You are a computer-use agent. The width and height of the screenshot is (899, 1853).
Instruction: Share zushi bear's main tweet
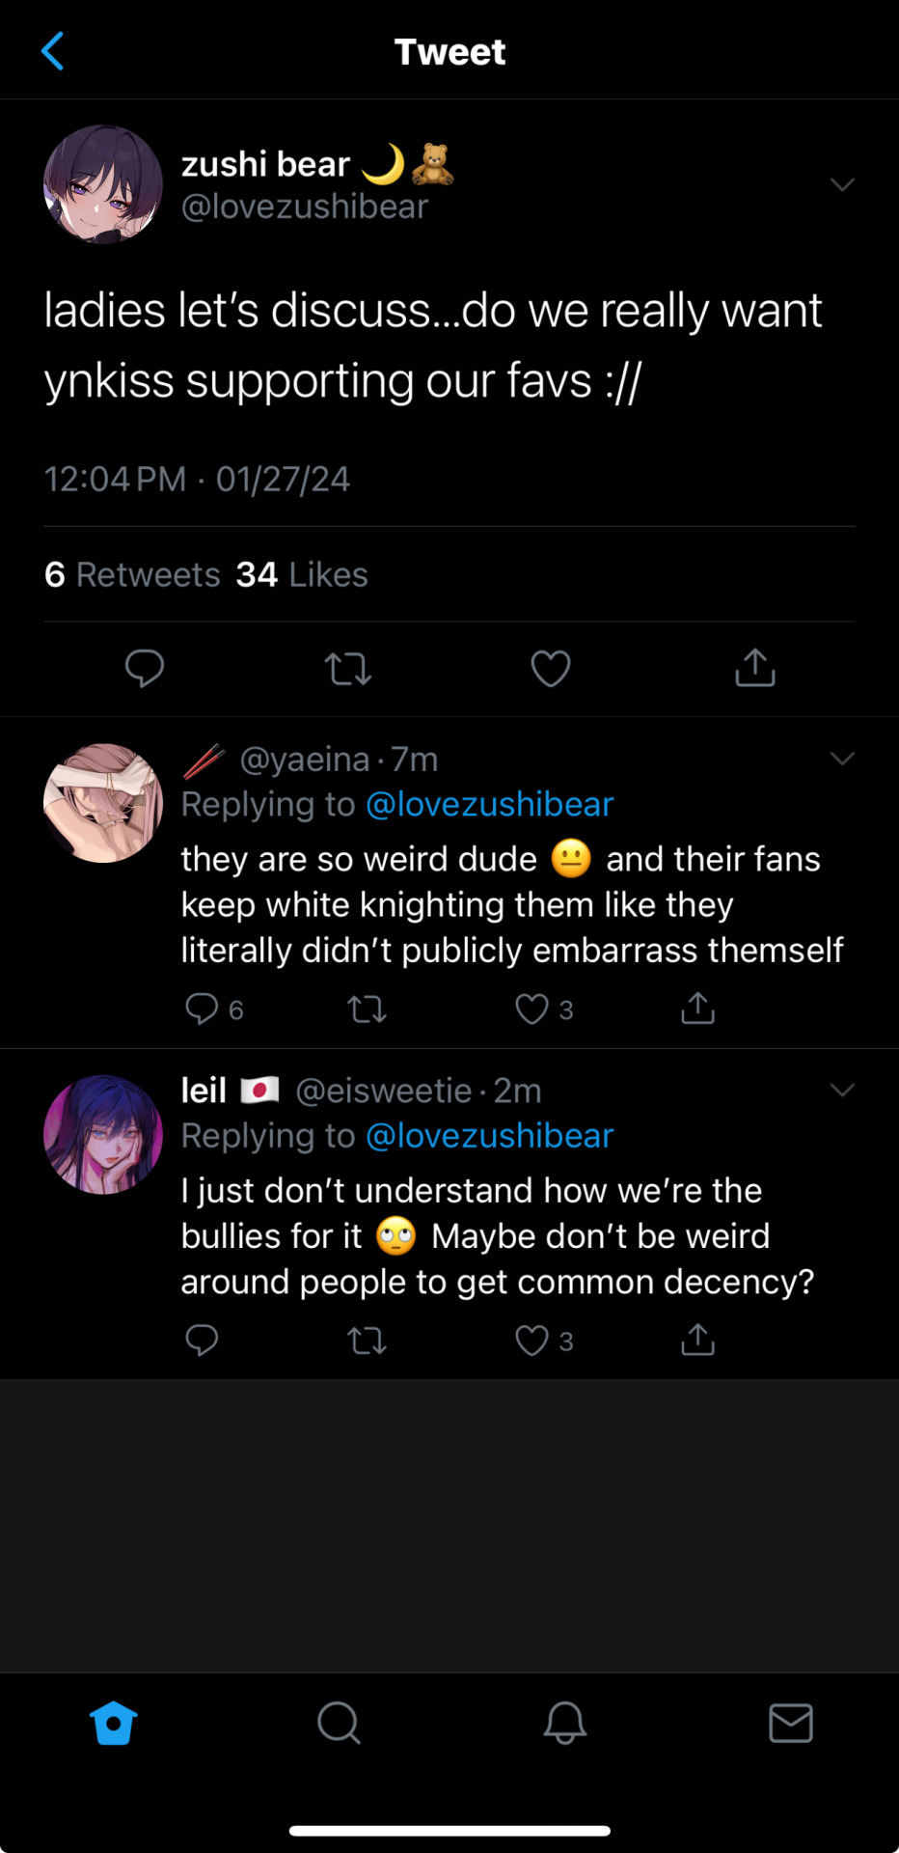[755, 667]
